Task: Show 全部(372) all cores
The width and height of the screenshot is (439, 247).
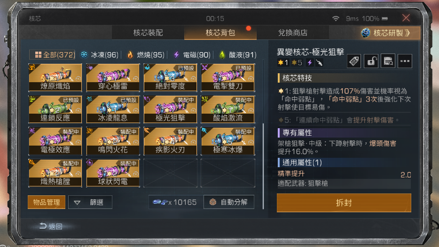Action: [52, 55]
